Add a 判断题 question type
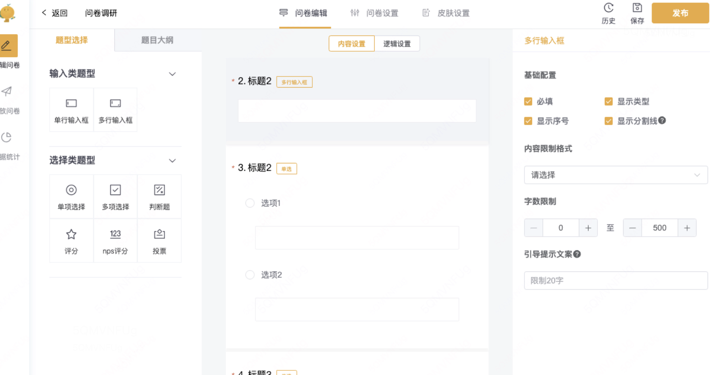Screen dimensions: 710x375 159,197
